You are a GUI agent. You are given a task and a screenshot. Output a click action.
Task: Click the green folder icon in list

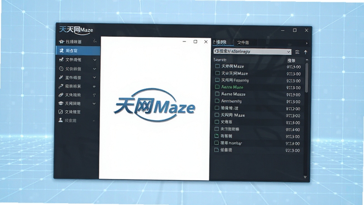(x=217, y=136)
